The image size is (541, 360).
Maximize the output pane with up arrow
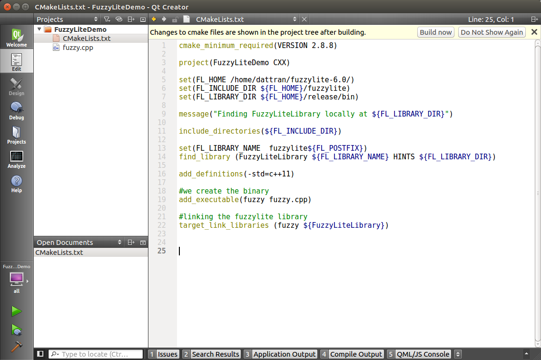tap(526, 354)
